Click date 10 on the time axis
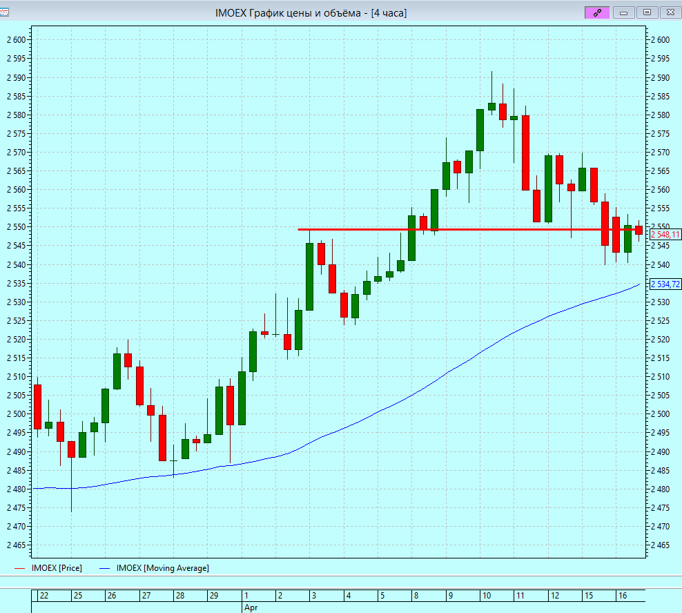The height and width of the screenshot is (613, 682). 487,596
